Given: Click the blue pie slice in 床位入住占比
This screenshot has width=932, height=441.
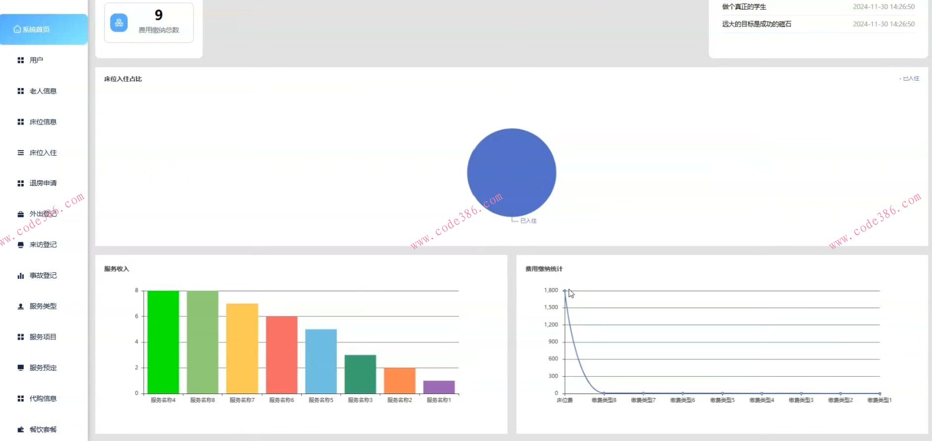Looking at the screenshot, I should click(x=512, y=173).
